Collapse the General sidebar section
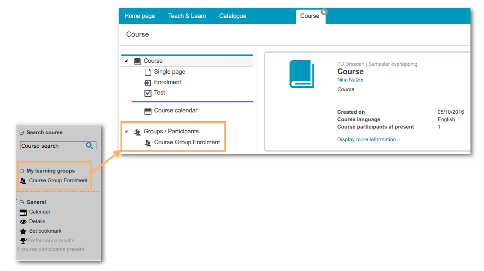The height and width of the screenshot is (271, 484). tap(21, 203)
